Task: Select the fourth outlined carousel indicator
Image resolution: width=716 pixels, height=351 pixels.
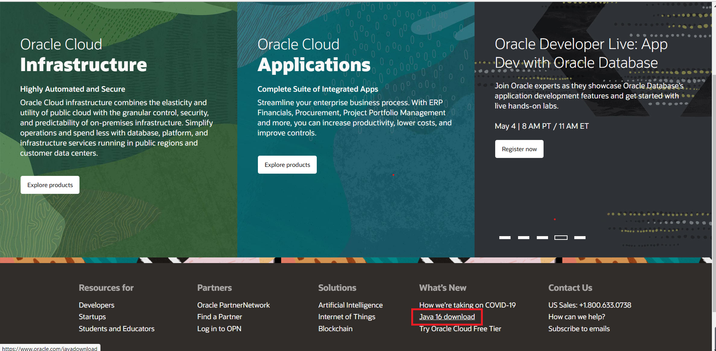Action: (x=561, y=238)
